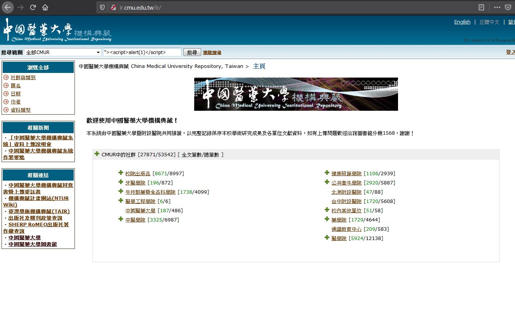This screenshot has width=515, height=318.
Task: Click the Pocket save icon
Action: coord(508,7)
